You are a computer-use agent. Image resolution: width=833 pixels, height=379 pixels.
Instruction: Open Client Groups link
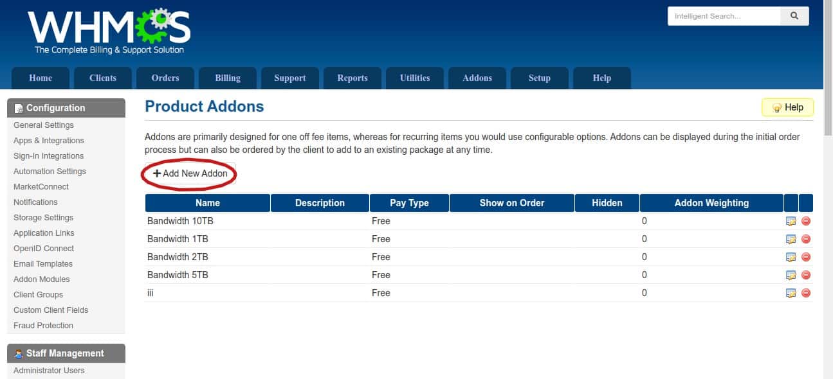pos(39,295)
